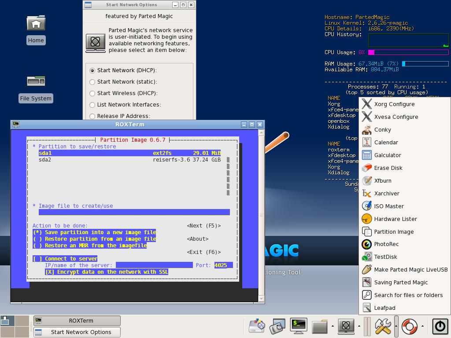Select Start Network (static) option

click(92, 82)
